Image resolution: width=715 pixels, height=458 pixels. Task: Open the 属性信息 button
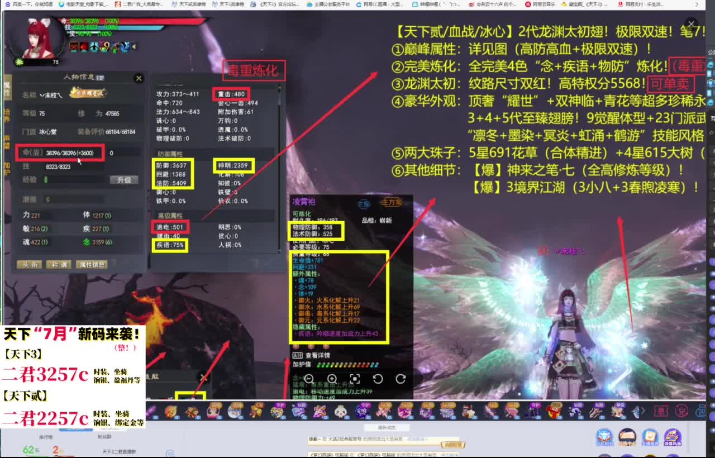pyautogui.click(x=92, y=265)
